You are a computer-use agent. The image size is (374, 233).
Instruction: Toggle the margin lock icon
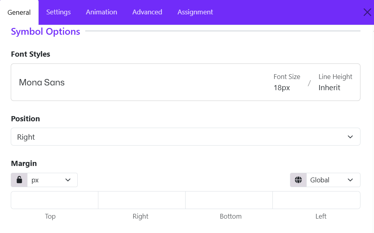(20, 180)
